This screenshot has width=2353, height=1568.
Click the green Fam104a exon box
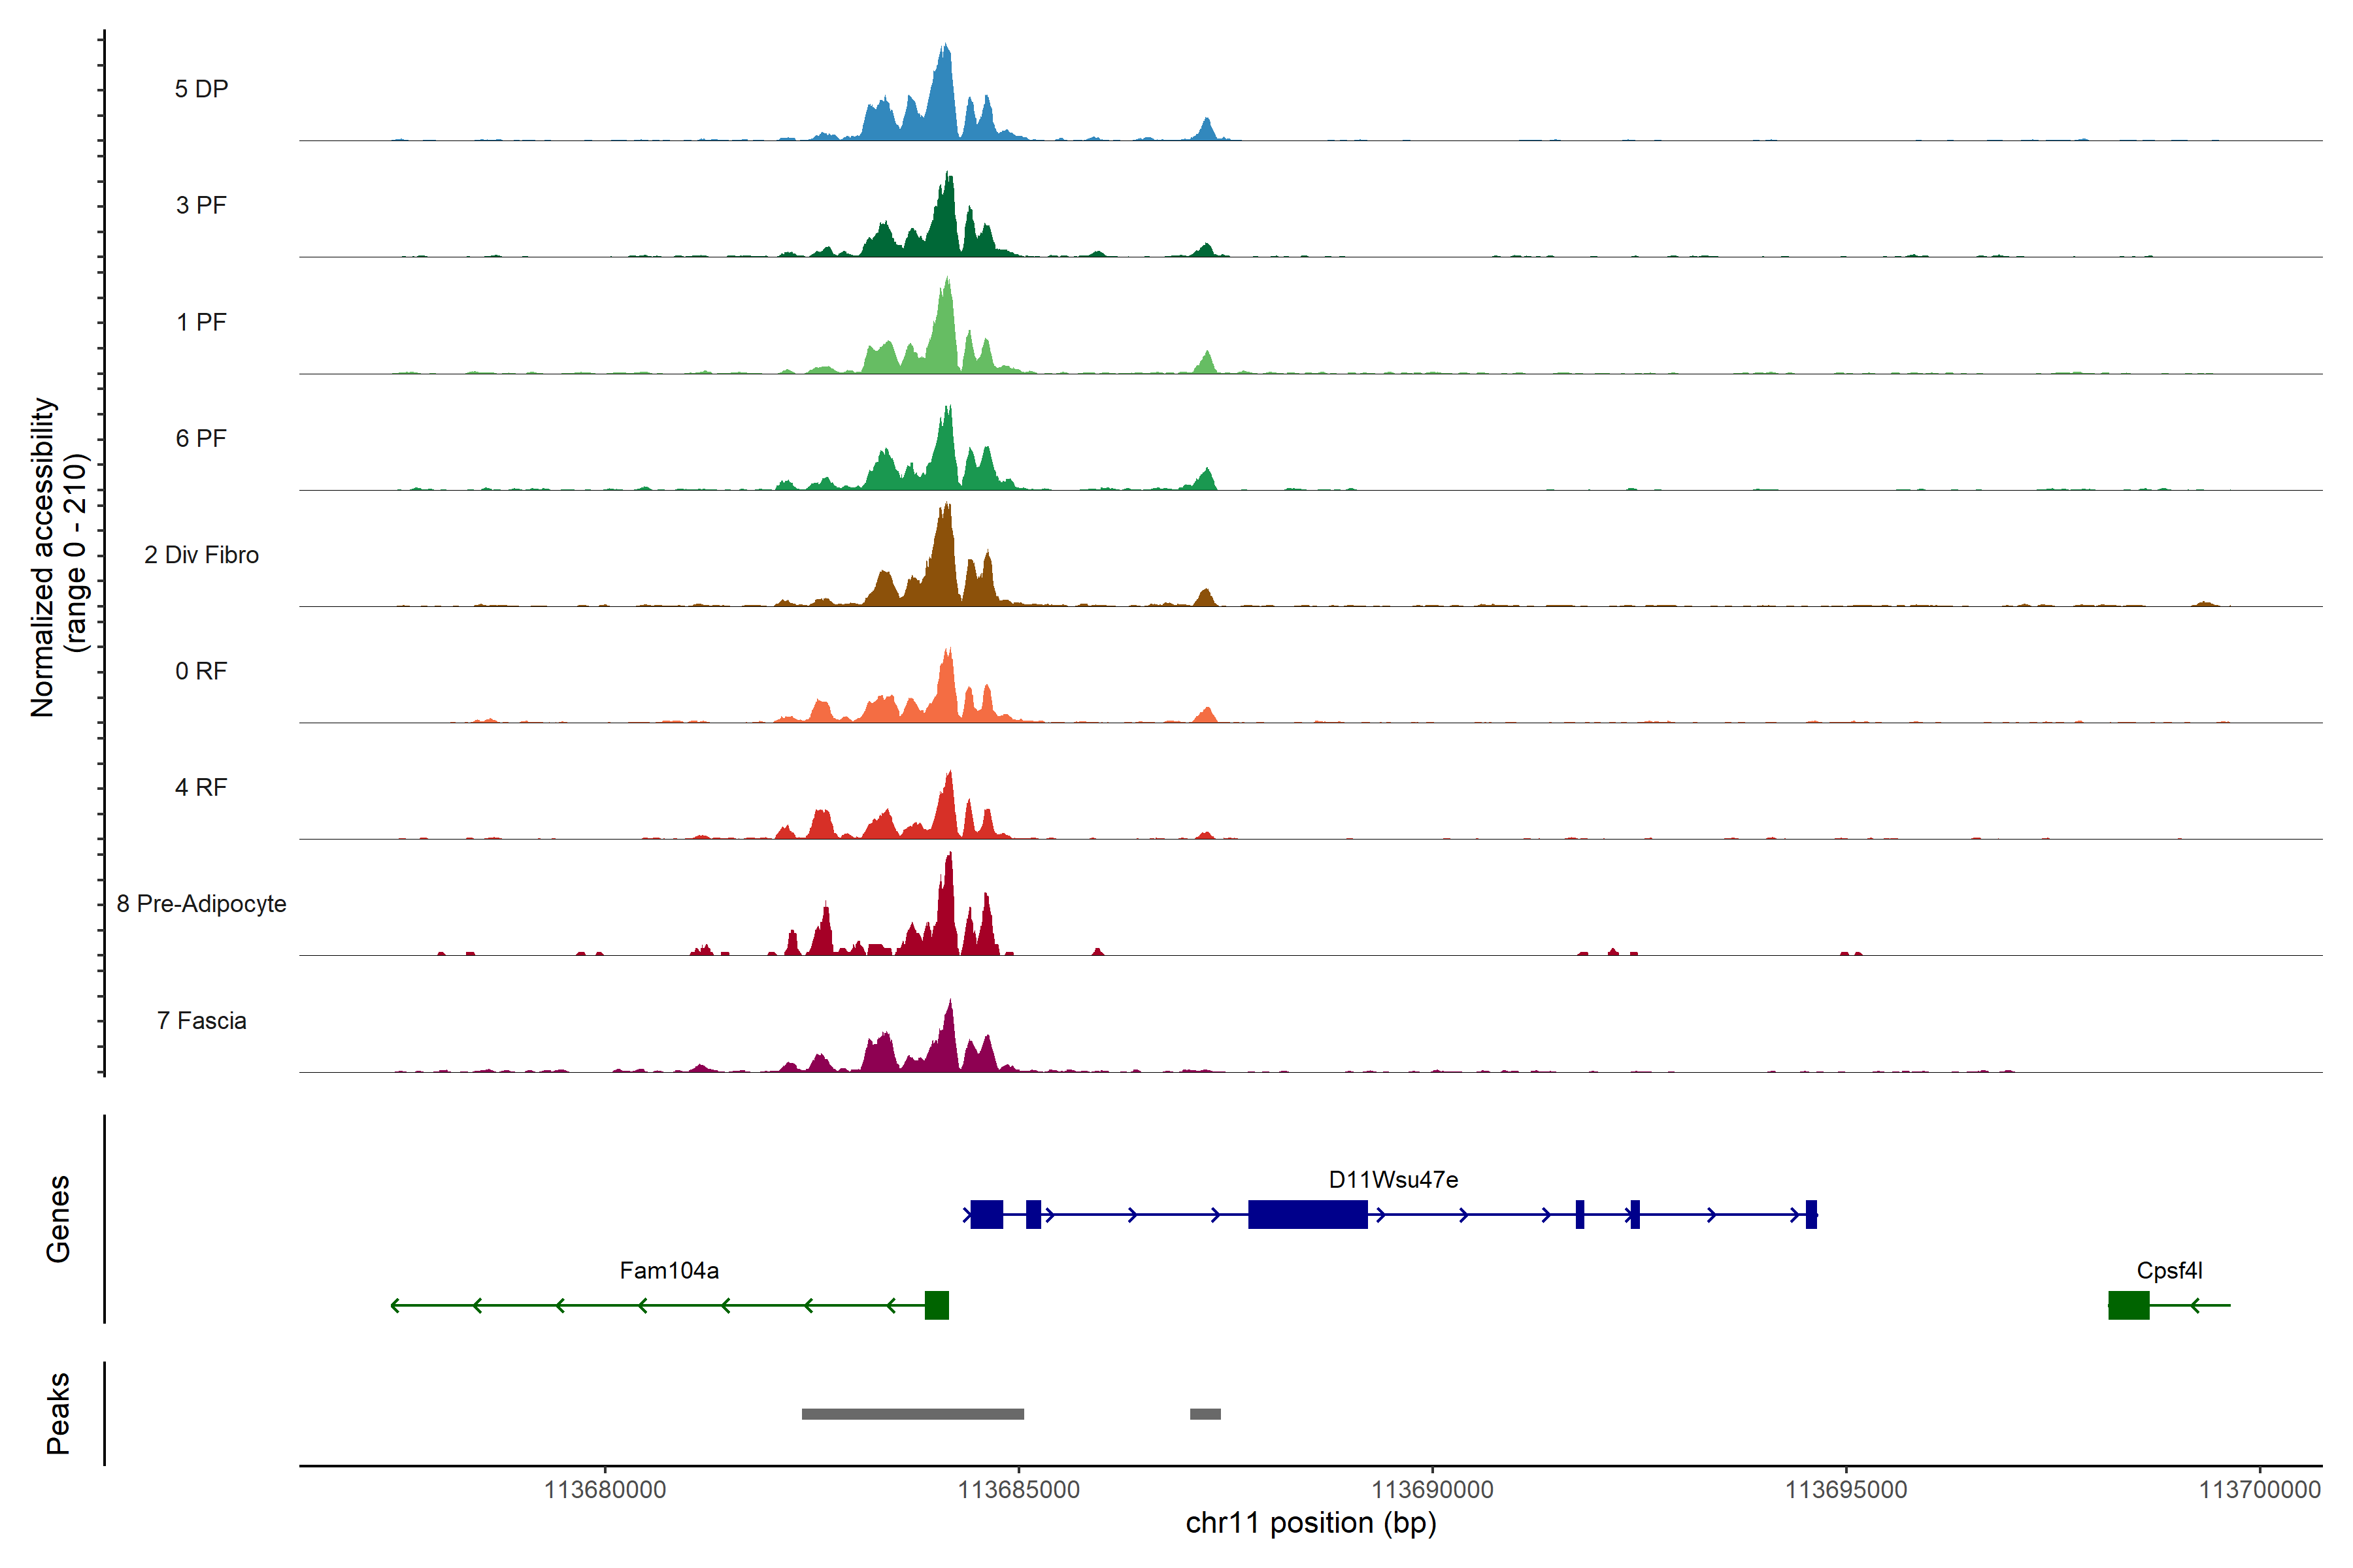(937, 1305)
